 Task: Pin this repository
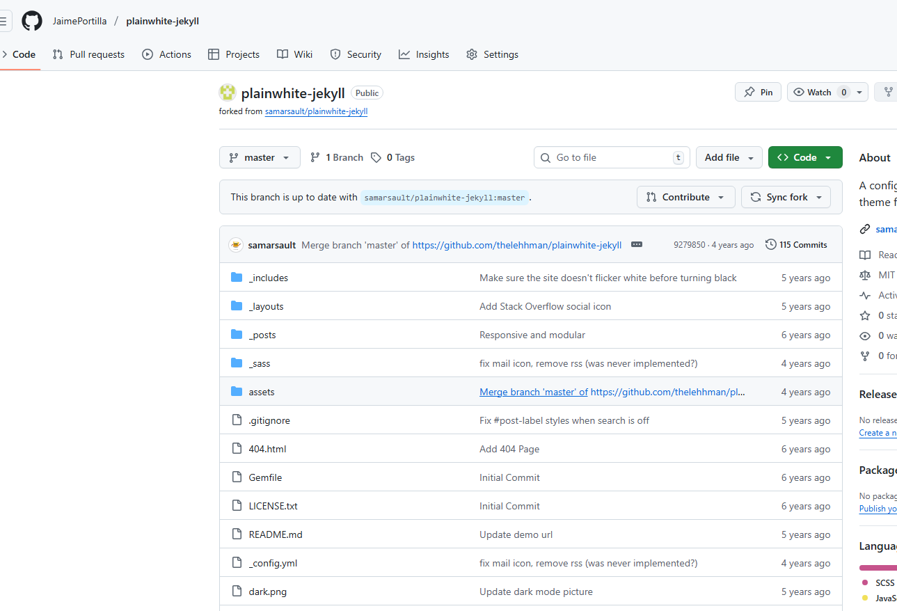(x=758, y=92)
